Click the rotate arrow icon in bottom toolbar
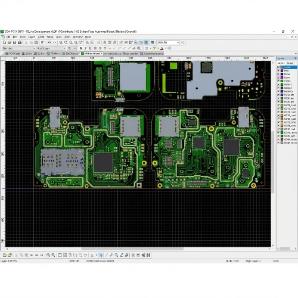This screenshot has height=298, width=298. click(85, 255)
